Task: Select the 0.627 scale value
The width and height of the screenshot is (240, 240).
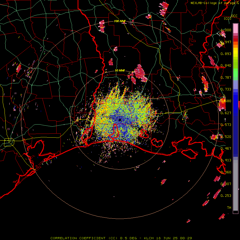Action: pyautogui.click(x=226, y=113)
